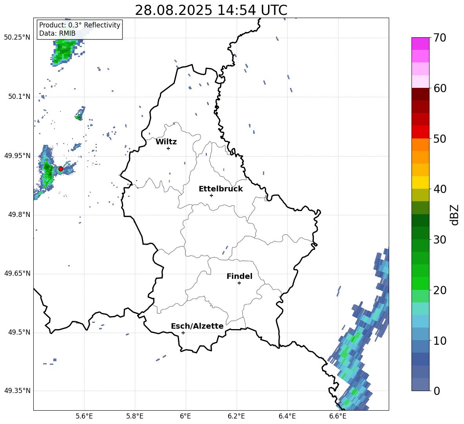Click the olive colorbar segment below 40
This screenshot has width=464, height=424.
coord(420,195)
